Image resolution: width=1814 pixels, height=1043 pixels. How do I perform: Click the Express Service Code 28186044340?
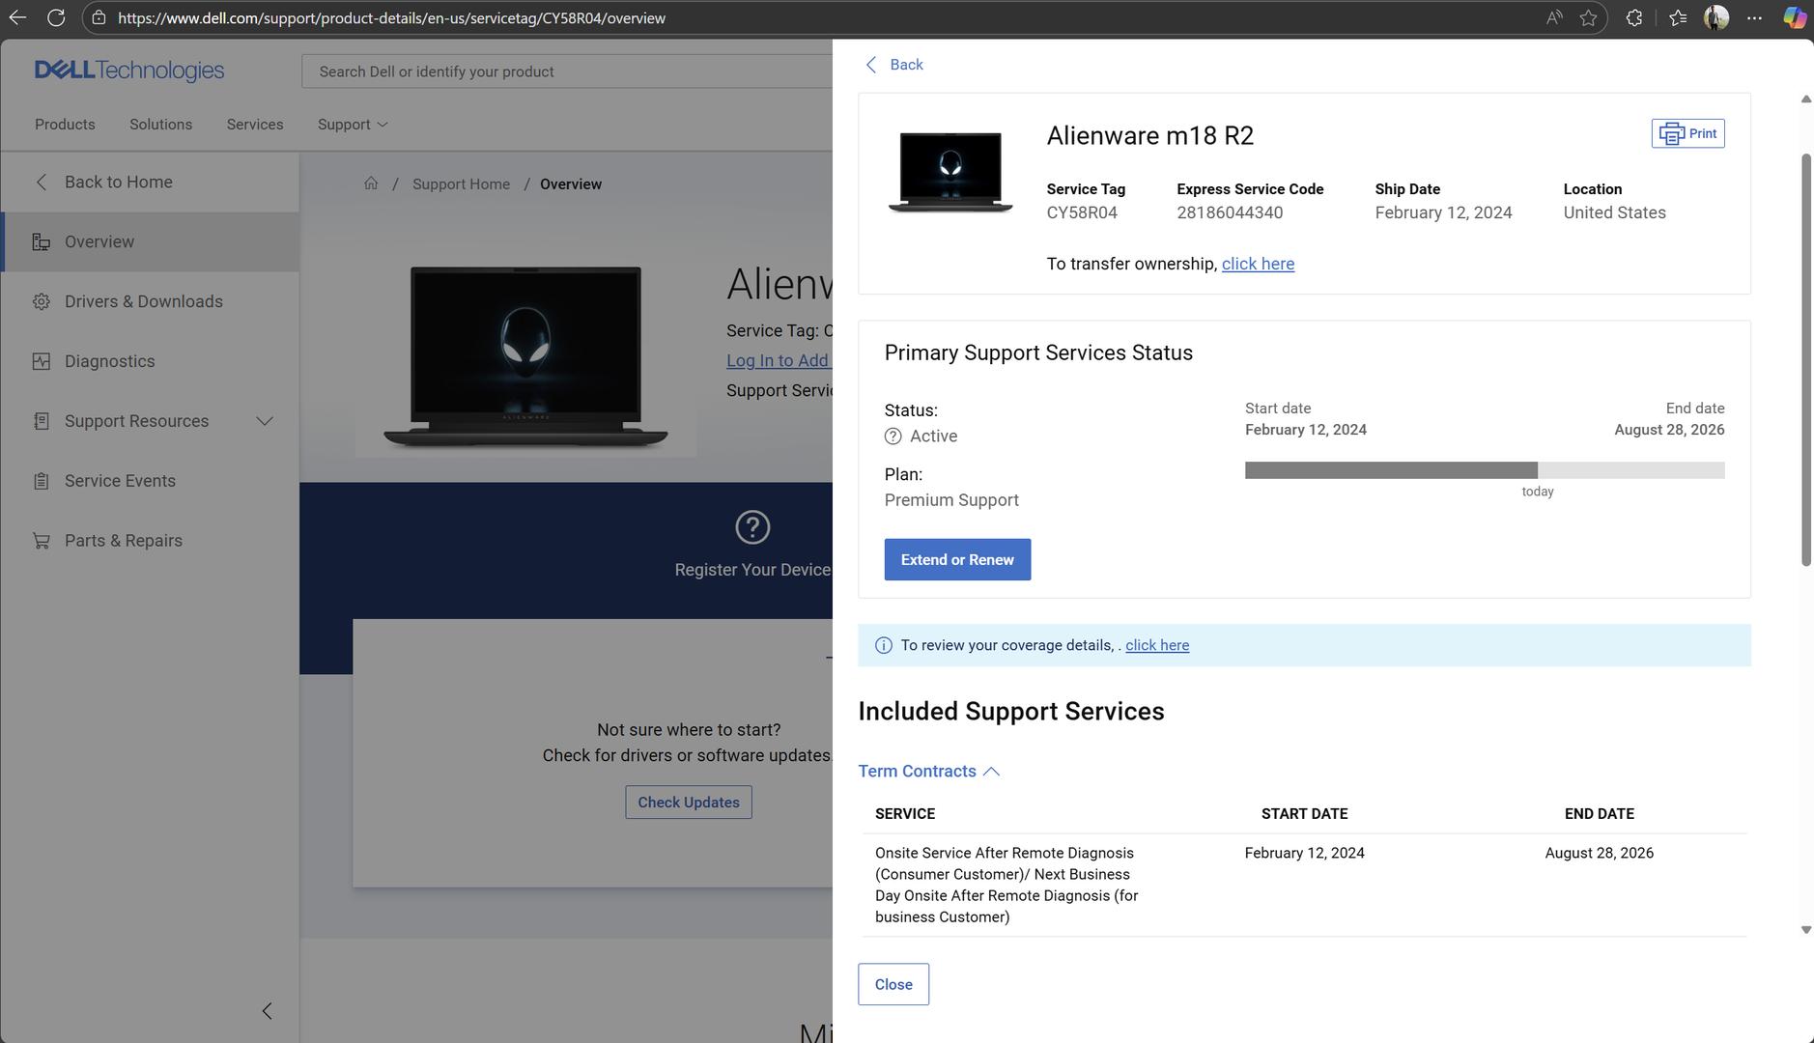[1230, 212]
